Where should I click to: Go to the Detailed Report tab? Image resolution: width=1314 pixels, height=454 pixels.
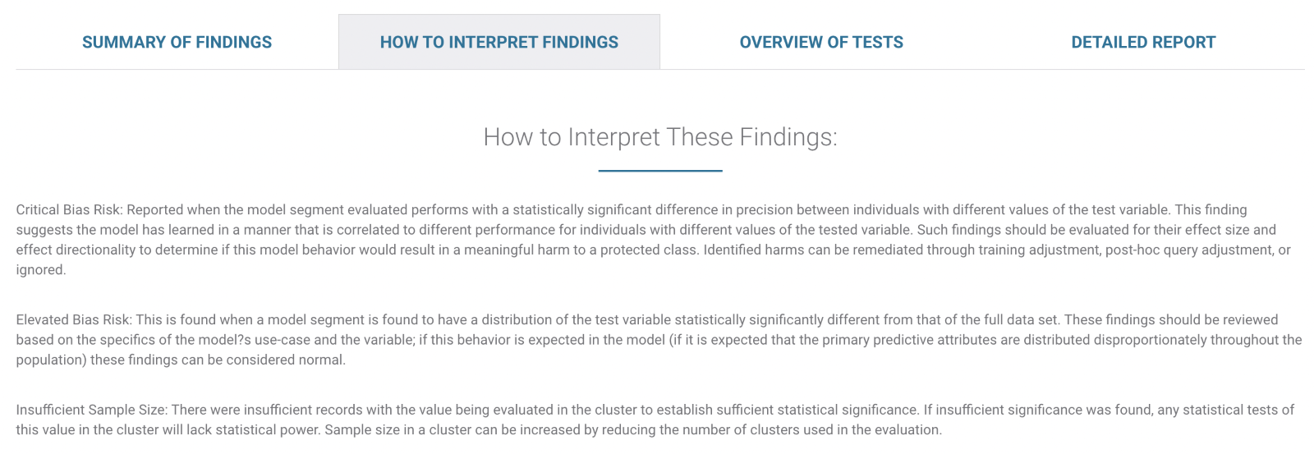tap(1142, 43)
